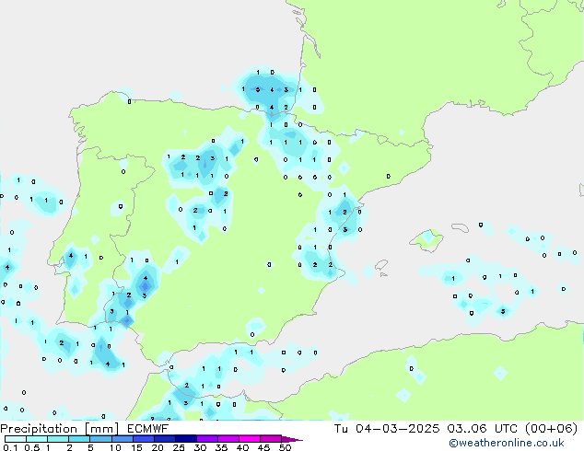
Task: Open the weatheronline.co.uk link
Action: (x=507, y=443)
